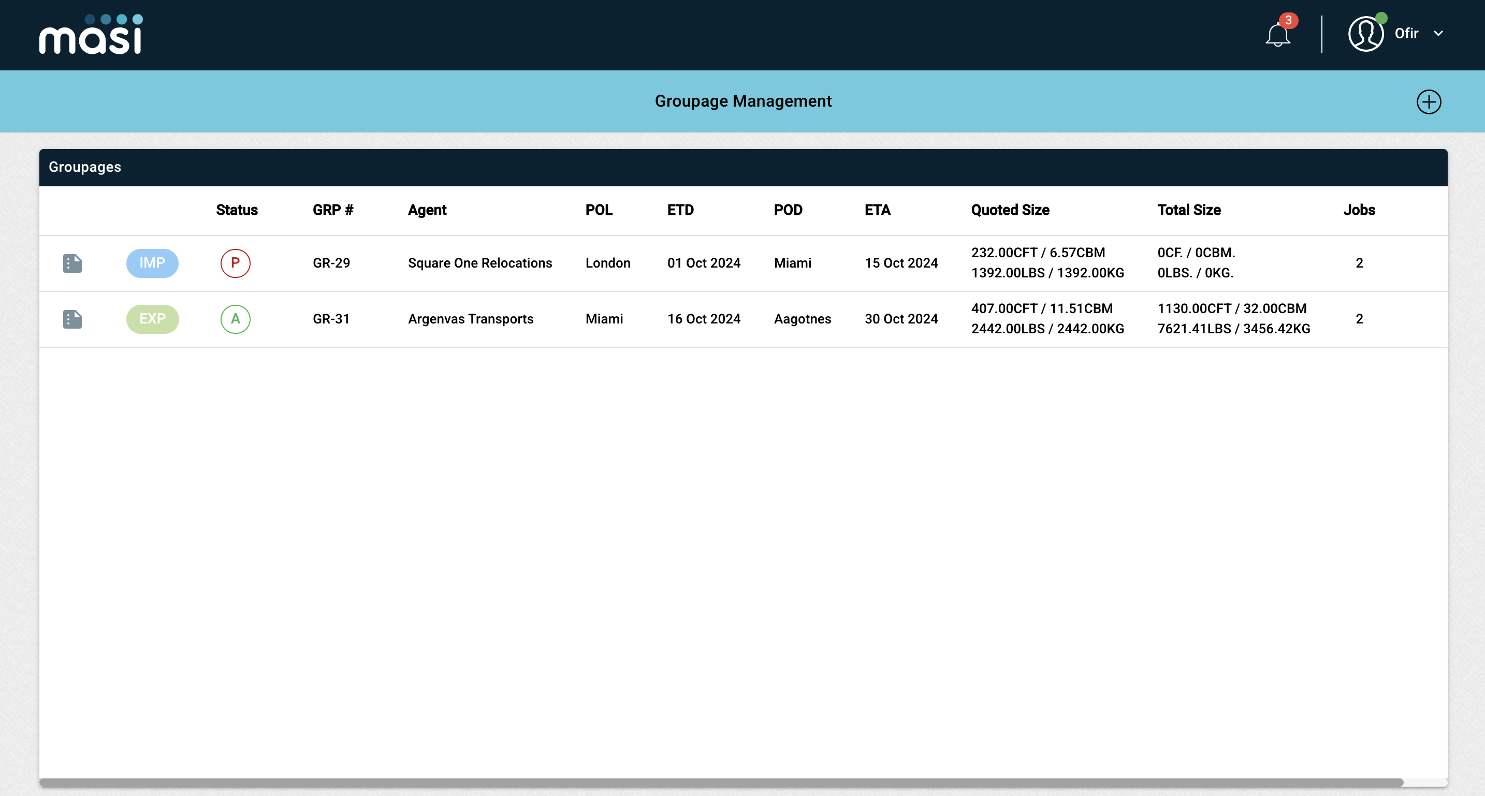The height and width of the screenshot is (796, 1485).
Task: Click the masi logo
Action: (91, 35)
